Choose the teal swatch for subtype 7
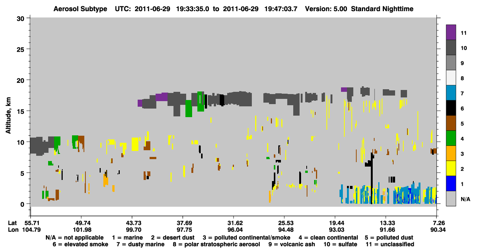 451,93
